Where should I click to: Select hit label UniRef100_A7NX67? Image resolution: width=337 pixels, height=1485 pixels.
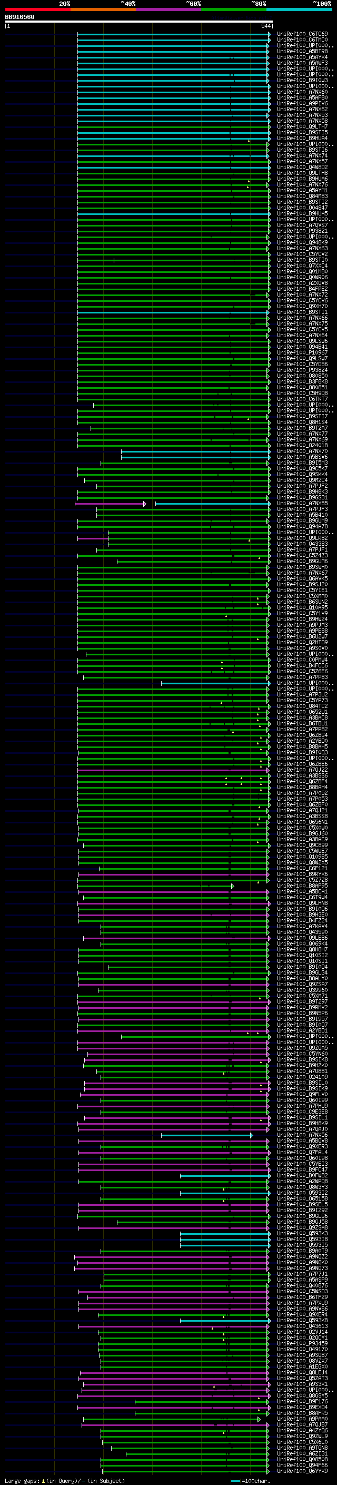click(302, 573)
